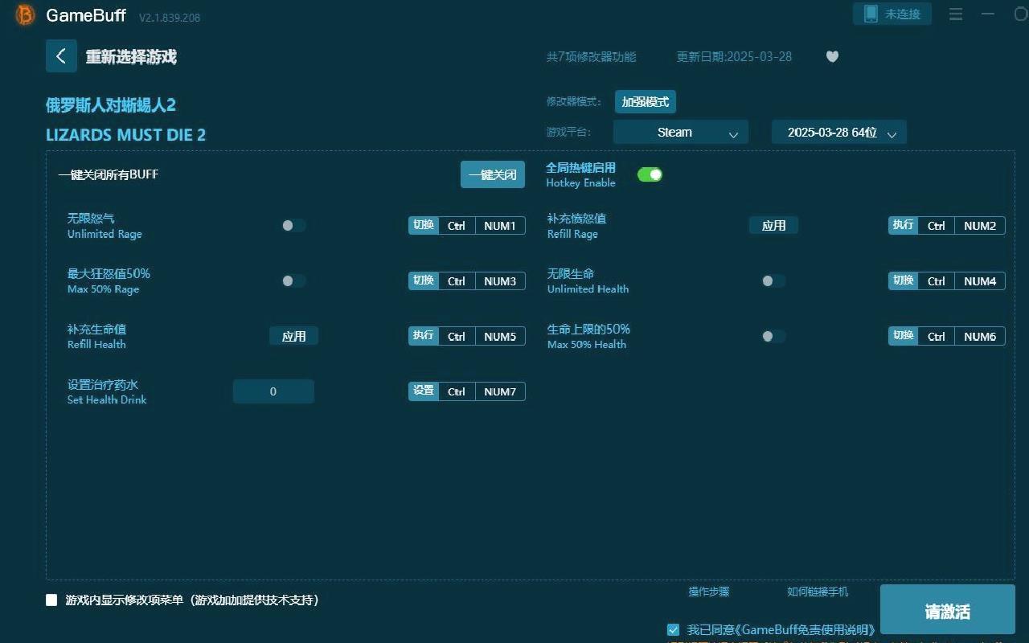Apply 补充愤怒值 Refill Rage
The width and height of the screenshot is (1029, 643).
coord(773,226)
